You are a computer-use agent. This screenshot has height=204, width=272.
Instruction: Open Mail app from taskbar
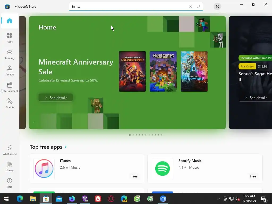point(59,199)
